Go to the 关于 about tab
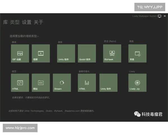The width and height of the screenshot is (168, 135). tap(38, 22)
